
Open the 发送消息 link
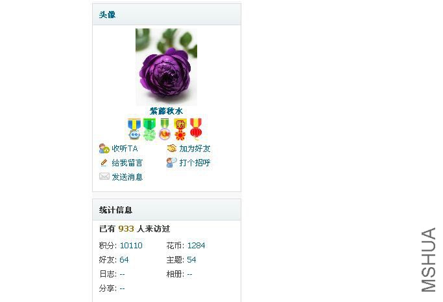pyautogui.click(x=127, y=177)
